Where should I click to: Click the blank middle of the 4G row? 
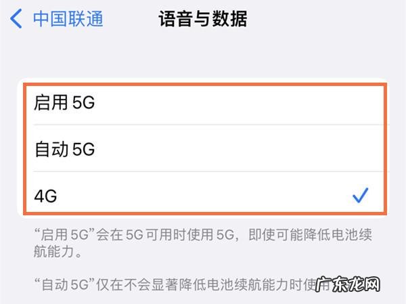(203, 196)
